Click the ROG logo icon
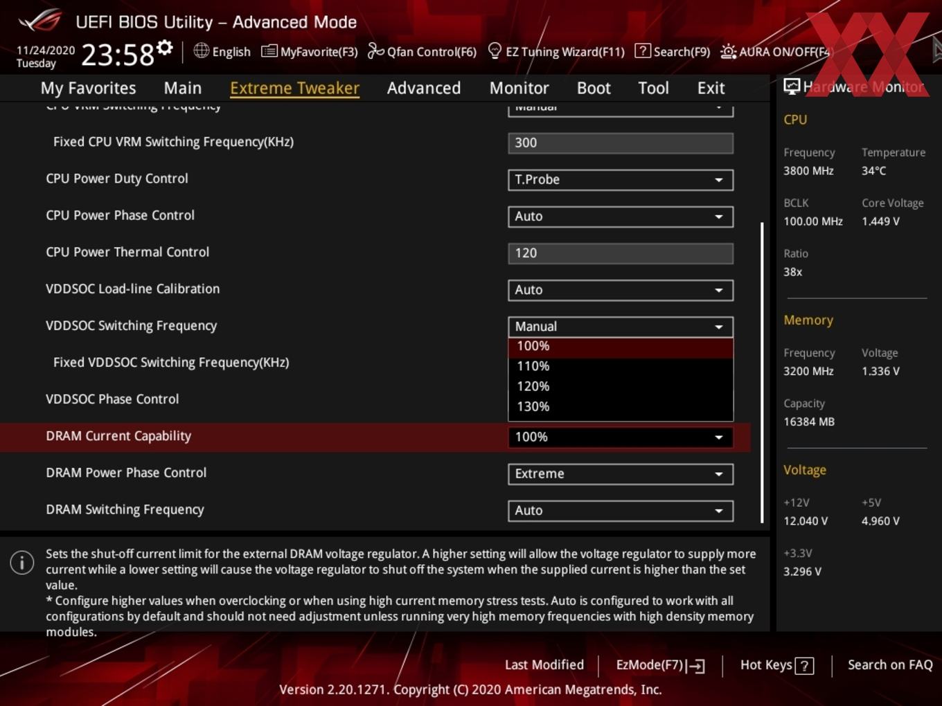 pos(40,21)
